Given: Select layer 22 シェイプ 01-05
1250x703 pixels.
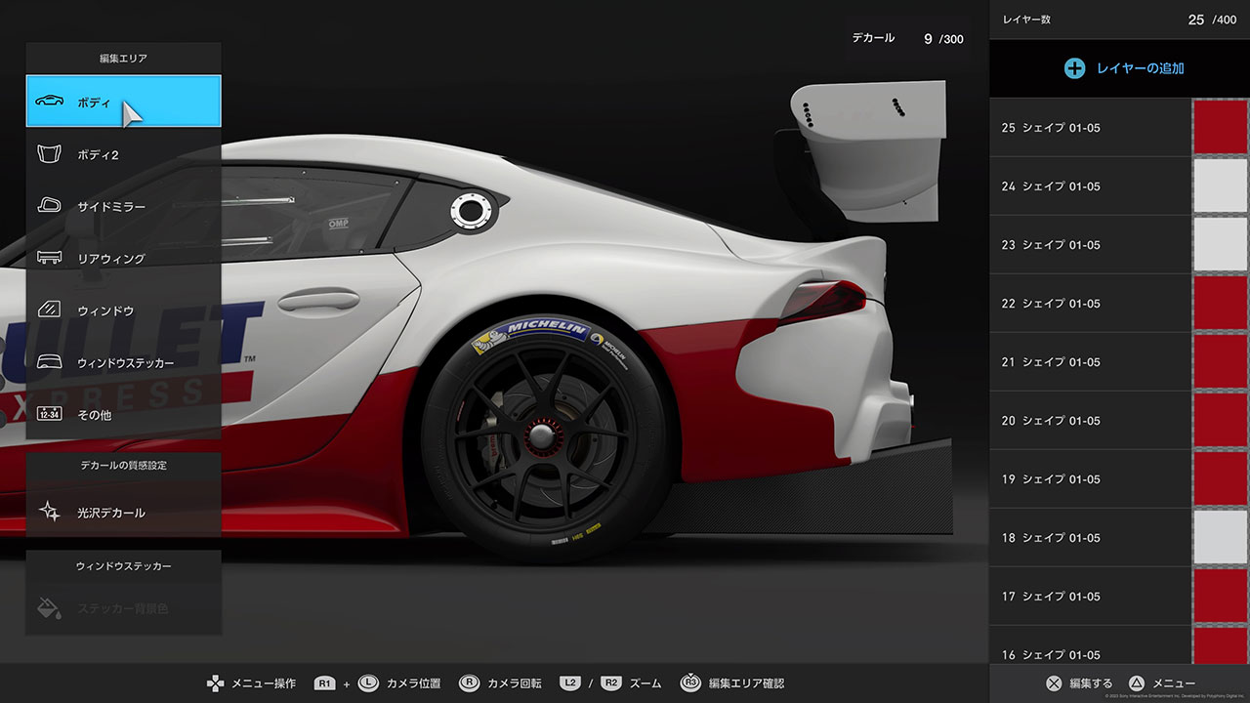Looking at the screenshot, I should click(x=1119, y=303).
